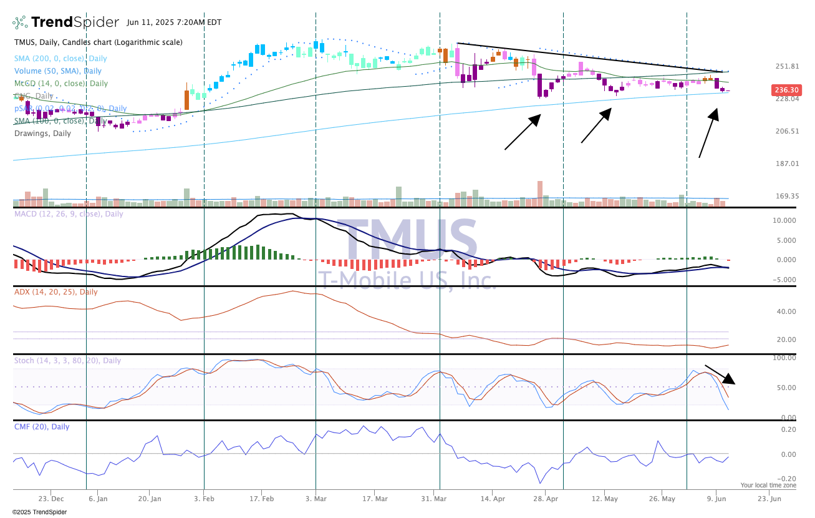Select the CMF (20), Daily panel label

(x=42, y=427)
